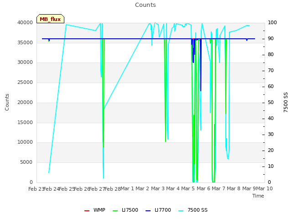Click the 35000 left axis tick label

[x=25, y=42]
